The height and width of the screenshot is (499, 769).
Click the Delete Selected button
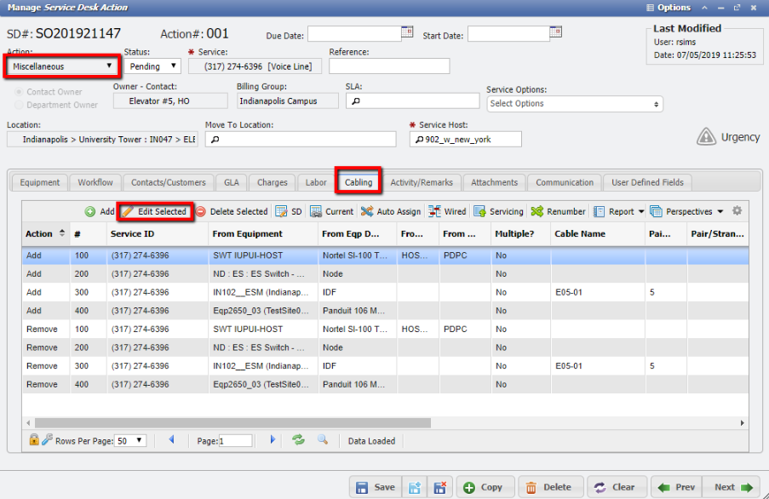pyautogui.click(x=232, y=211)
